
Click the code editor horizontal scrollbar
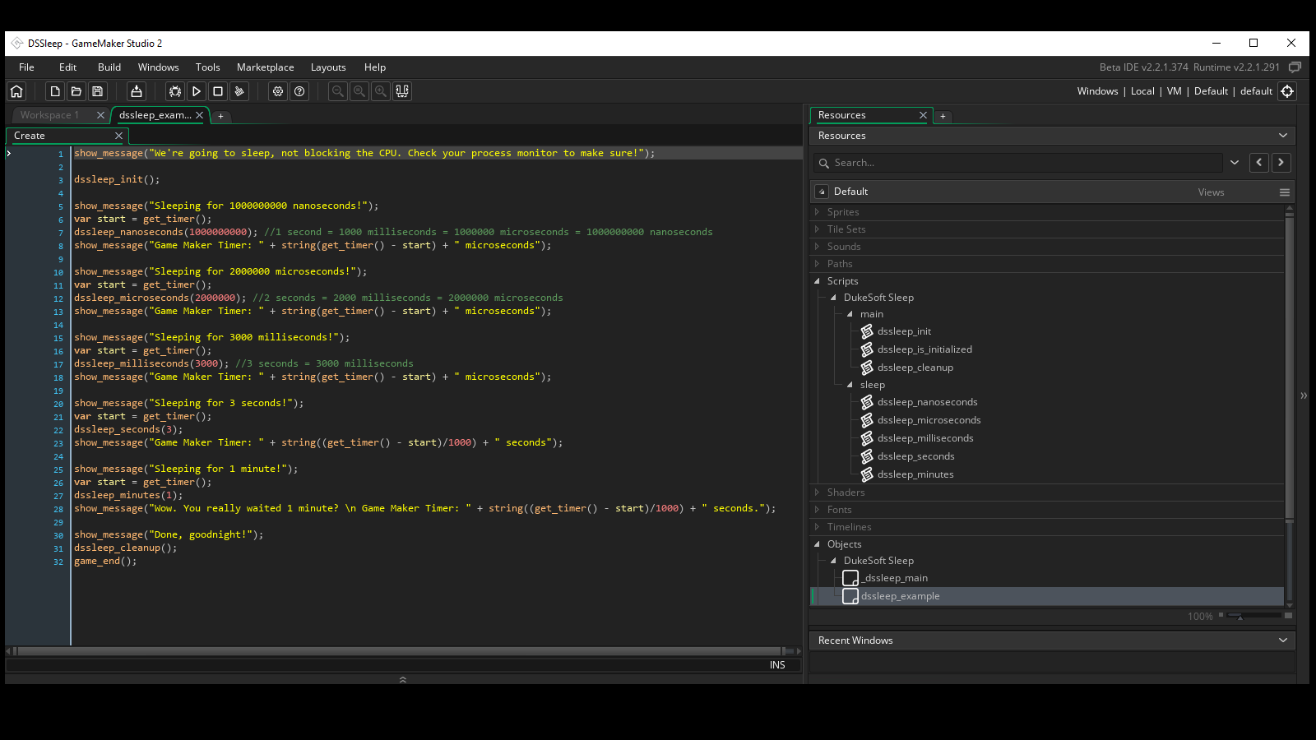click(x=399, y=651)
